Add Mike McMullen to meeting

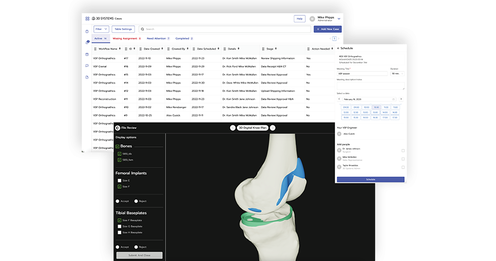coord(403,159)
